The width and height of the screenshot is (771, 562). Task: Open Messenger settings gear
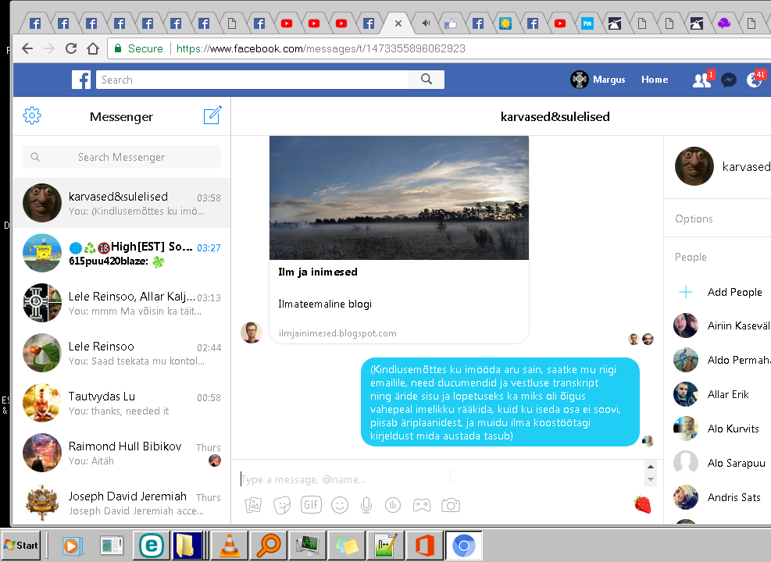pyautogui.click(x=32, y=116)
